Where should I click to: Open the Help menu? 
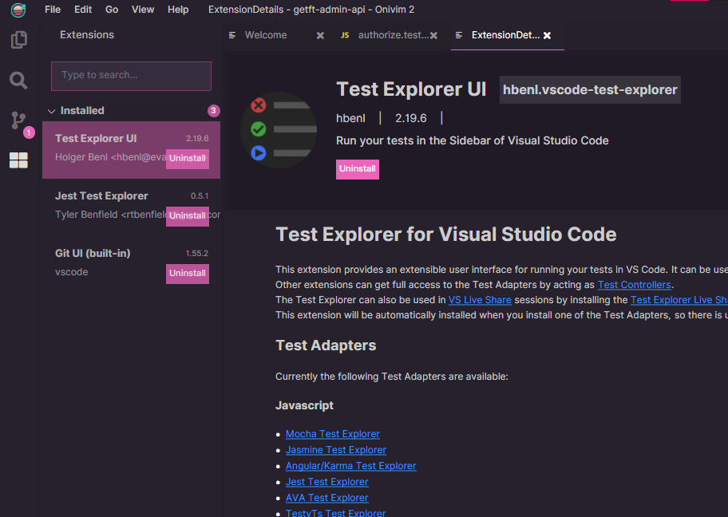[177, 10]
